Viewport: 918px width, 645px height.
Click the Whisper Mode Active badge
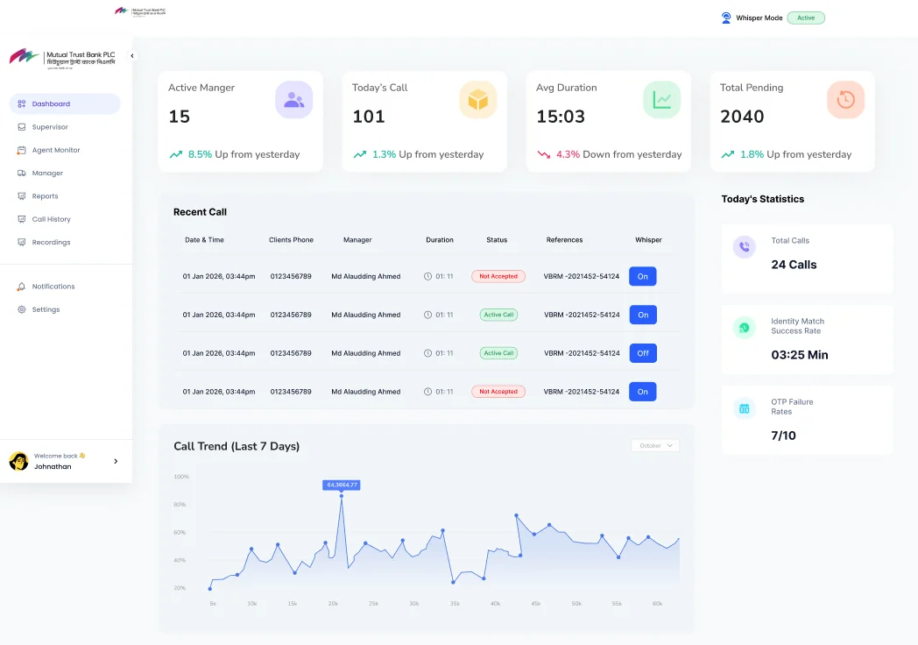(x=805, y=18)
